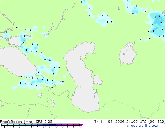
Task: Click the '15' legend scale label
Action: pyautogui.click(x=39, y=127)
